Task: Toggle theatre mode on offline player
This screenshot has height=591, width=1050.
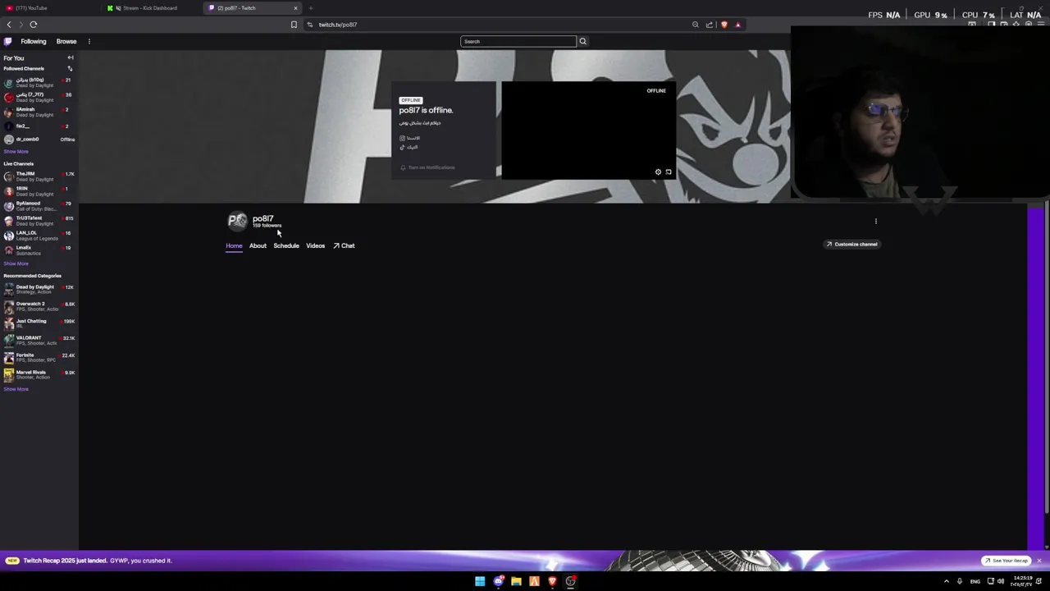Action: point(669,172)
